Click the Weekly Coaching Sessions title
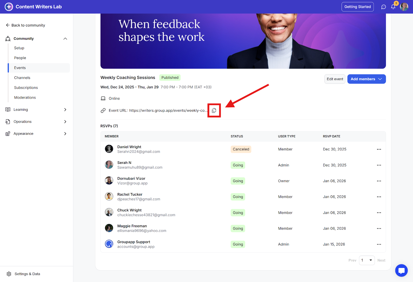 (128, 78)
